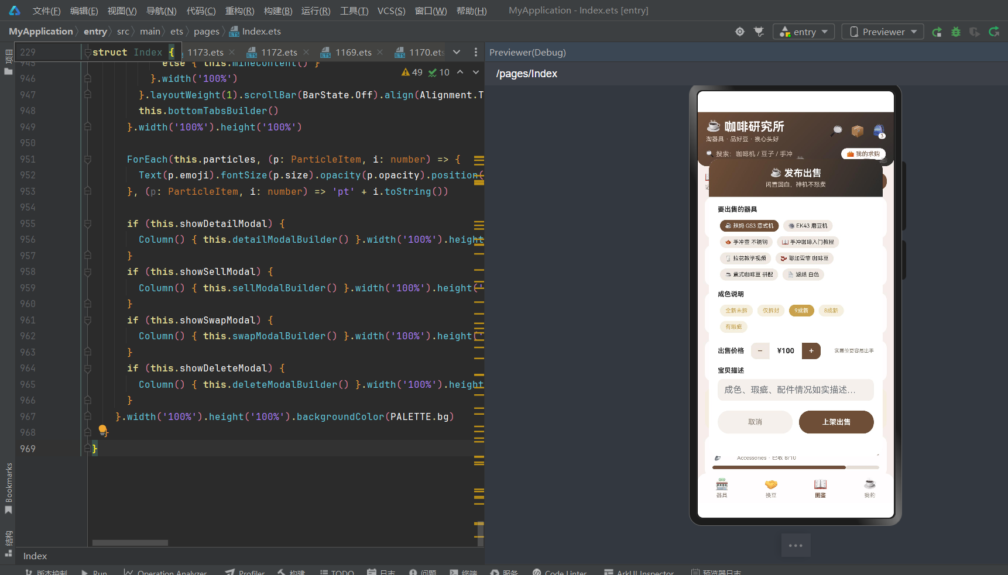Click the 上架出售 button
This screenshot has width=1008, height=575.
pos(836,422)
